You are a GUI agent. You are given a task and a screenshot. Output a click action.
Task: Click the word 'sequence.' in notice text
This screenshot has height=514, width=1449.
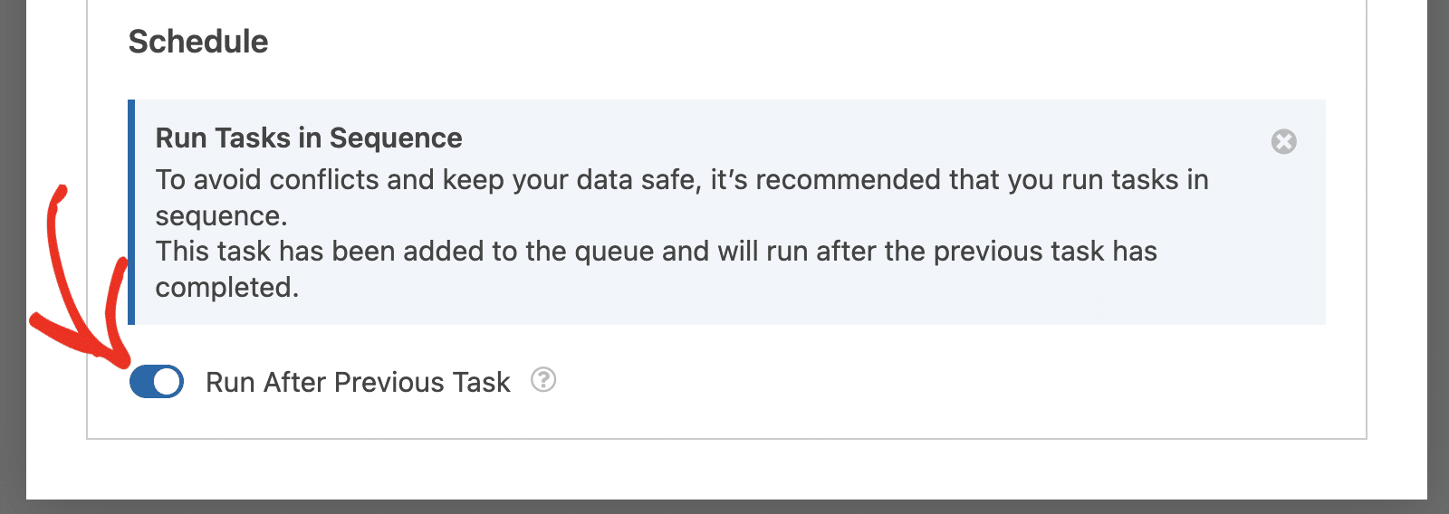tap(221, 215)
